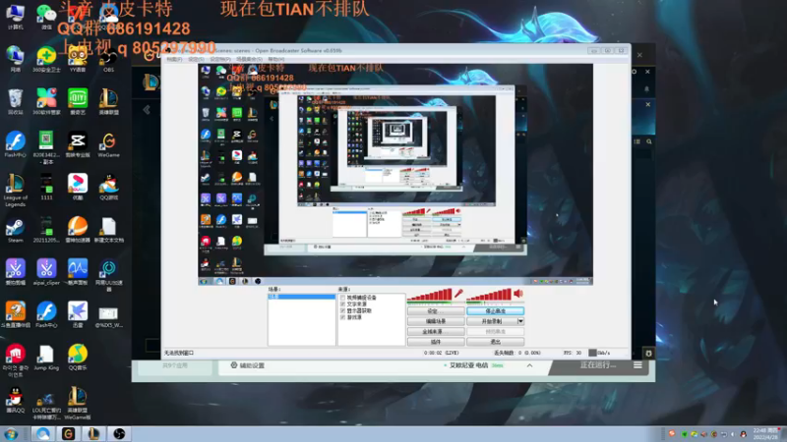Open the hamburger menu beside running status

(x=637, y=365)
